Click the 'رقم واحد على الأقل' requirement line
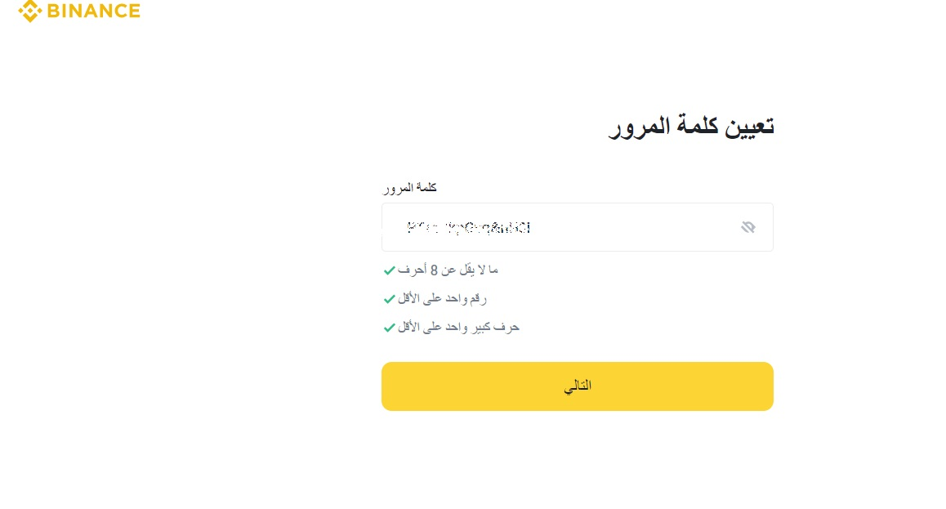 pos(444,298)
